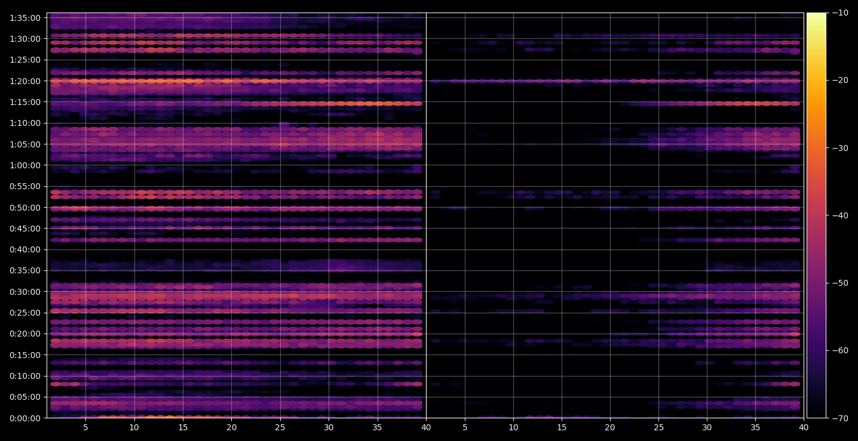Viewport: 858px width, 441px height.
Task: Click x-axis tick 30 under right heatmap
Action: pos(707,427)
